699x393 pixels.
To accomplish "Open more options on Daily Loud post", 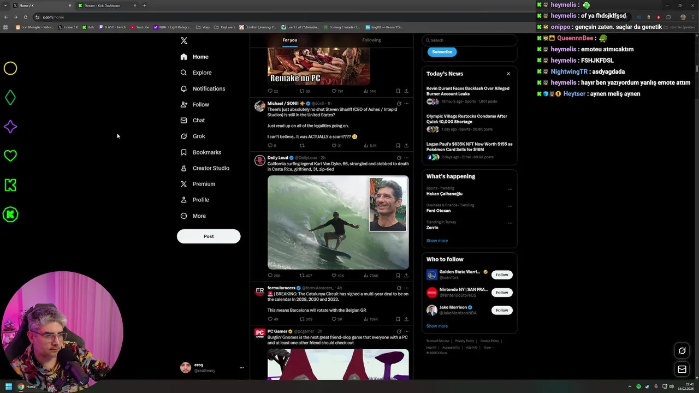I will pos(406,158).
